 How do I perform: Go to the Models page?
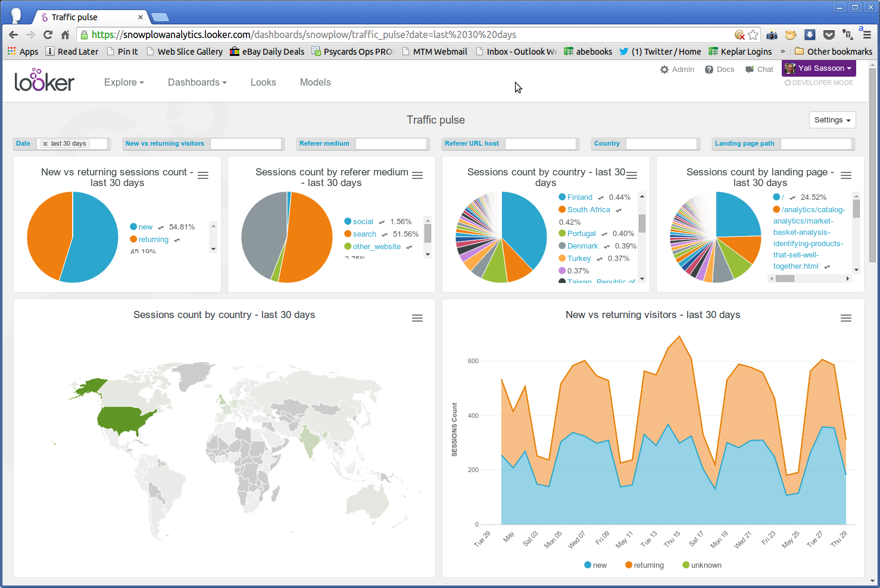pos(315,83)
